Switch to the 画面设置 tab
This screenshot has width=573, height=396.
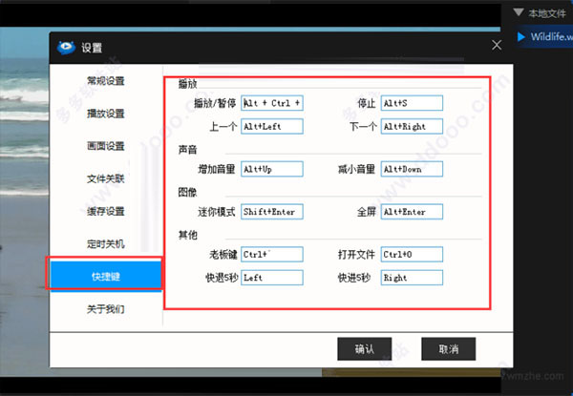[106, 146]
